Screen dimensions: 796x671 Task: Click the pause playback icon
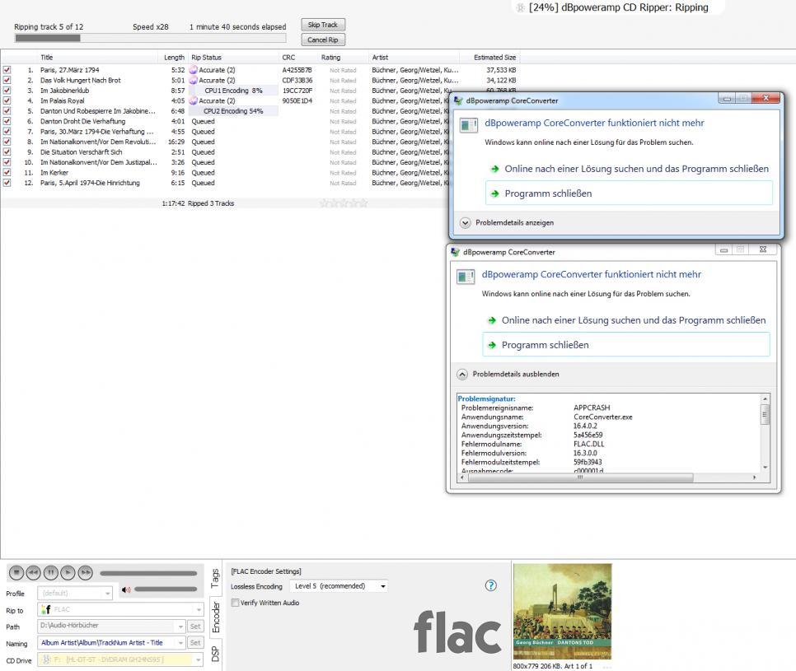(x=50, y=573)
